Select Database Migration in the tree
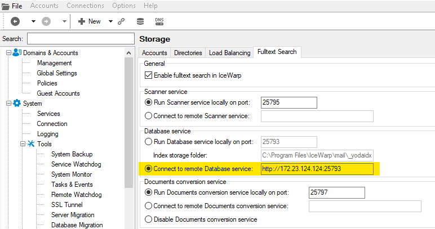This screenshot has width=435, height=229. point(77,225)
